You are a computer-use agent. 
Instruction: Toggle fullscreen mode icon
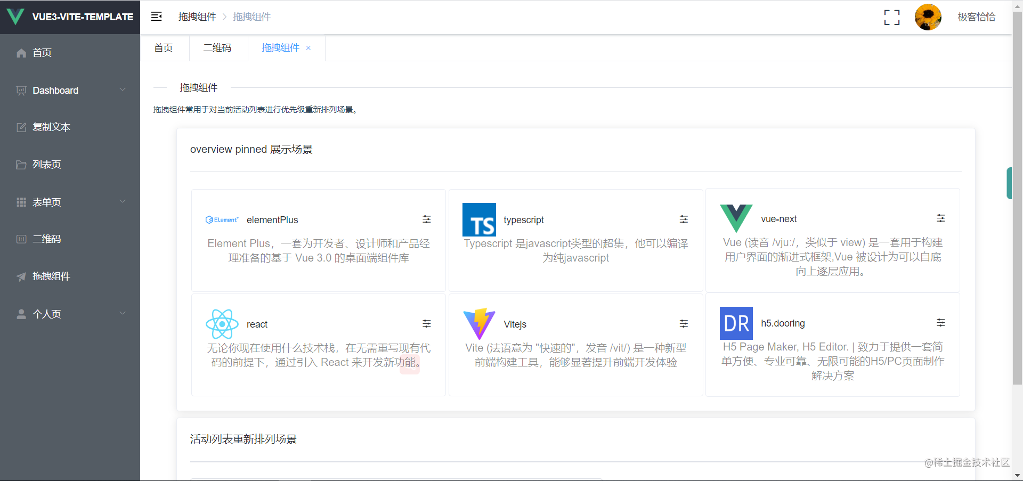pos(892,17)
